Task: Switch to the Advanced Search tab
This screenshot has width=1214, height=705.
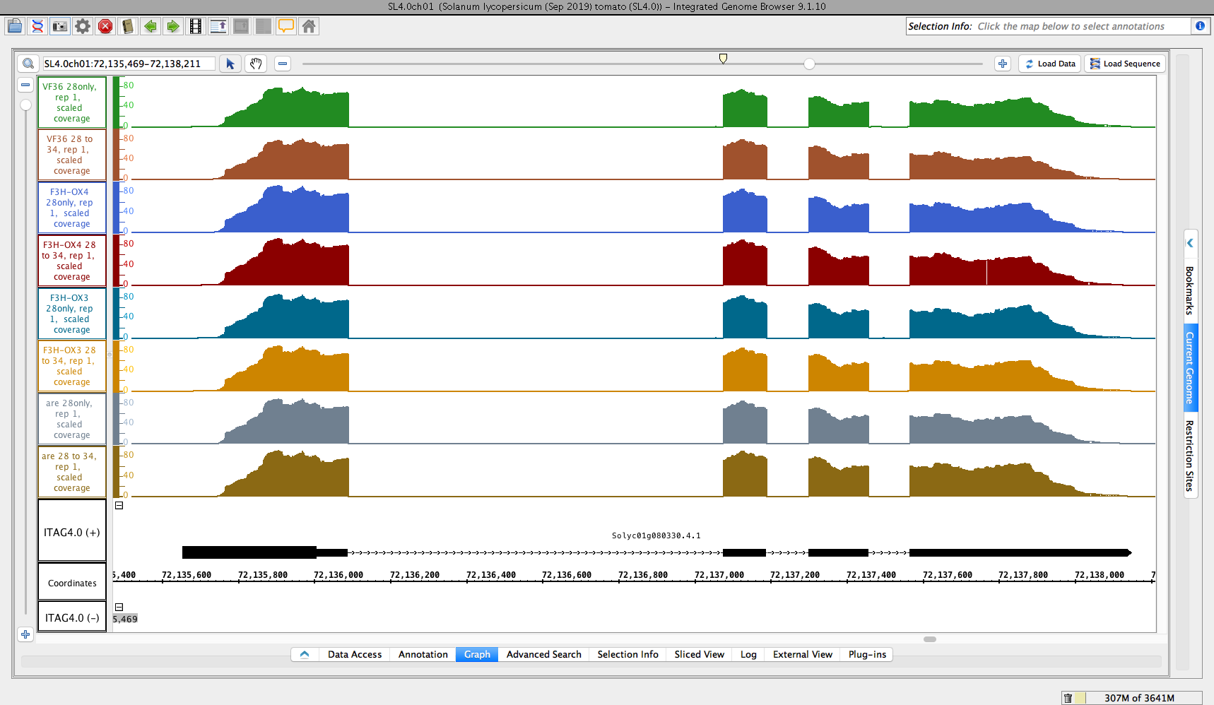Action: pyautogui.click(x=543, y=655)
